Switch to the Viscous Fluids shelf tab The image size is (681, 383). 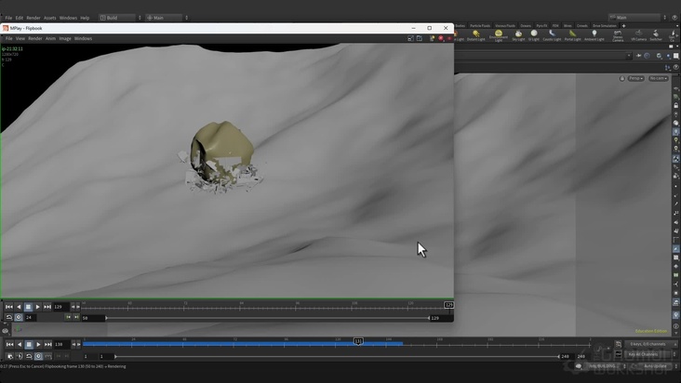[x=504, y=26]
